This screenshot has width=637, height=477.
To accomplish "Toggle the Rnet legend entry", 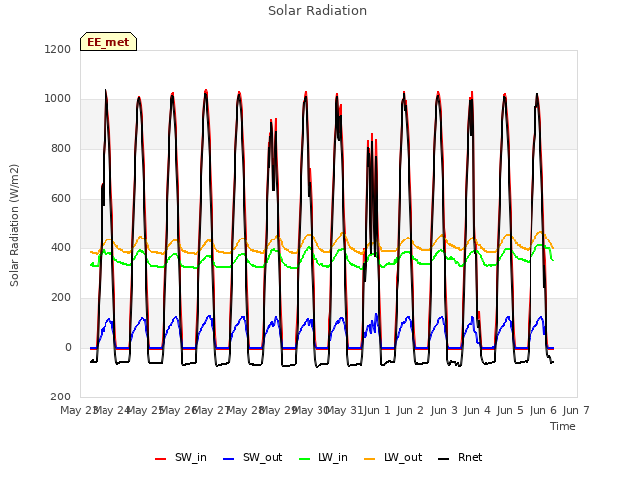I will pyautogui.click(x=460, y=458).
